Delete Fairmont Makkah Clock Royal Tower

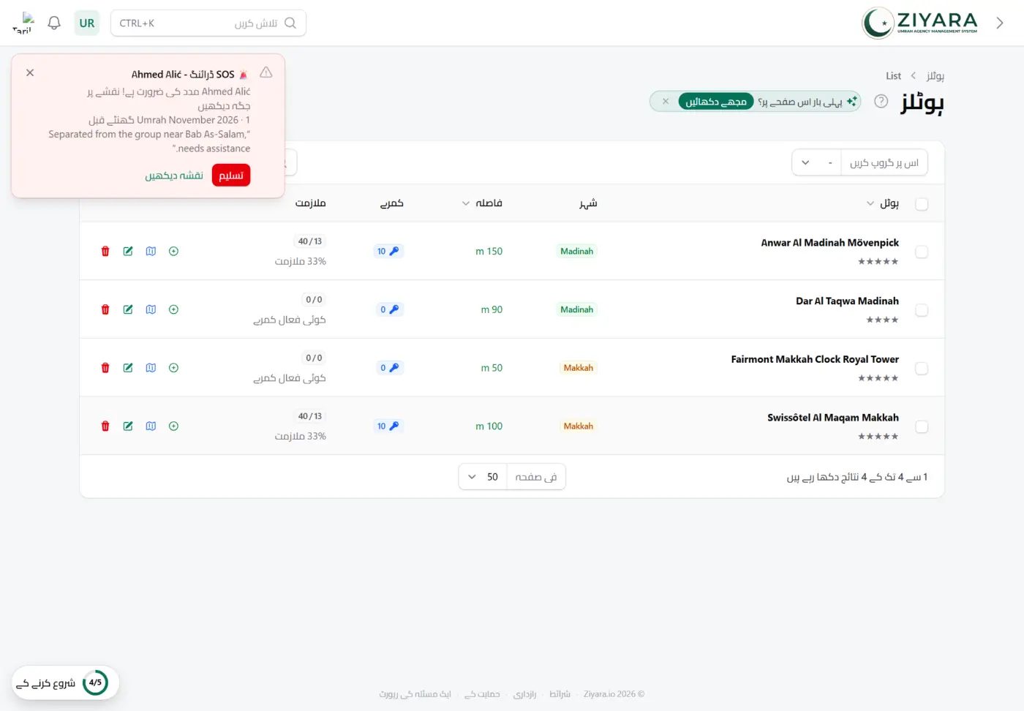105,368
